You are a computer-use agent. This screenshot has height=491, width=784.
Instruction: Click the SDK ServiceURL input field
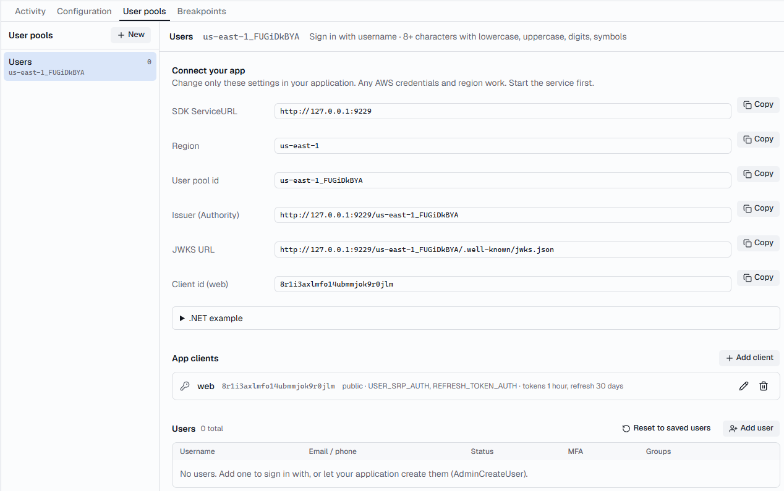pos(503,111)
